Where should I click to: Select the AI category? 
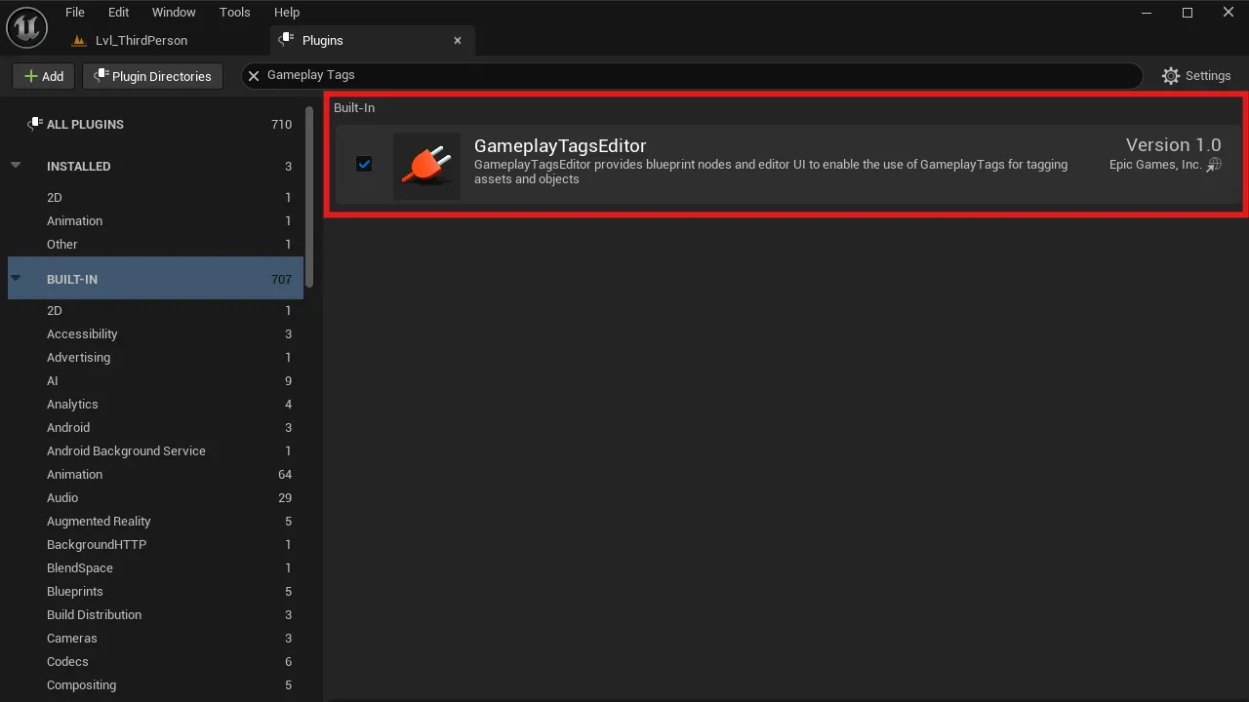(x=155, y=380)
